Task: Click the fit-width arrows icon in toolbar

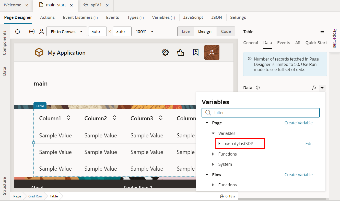Action: [x=32, y=32]
